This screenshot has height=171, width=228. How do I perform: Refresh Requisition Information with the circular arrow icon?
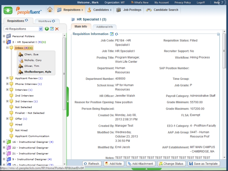(x=116, y=34)
